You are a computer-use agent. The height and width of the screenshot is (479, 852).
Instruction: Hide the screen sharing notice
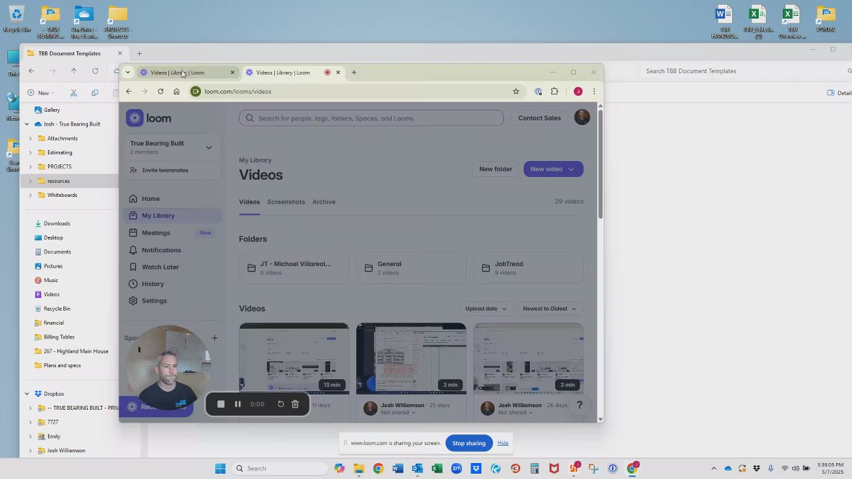coord(503,443)
